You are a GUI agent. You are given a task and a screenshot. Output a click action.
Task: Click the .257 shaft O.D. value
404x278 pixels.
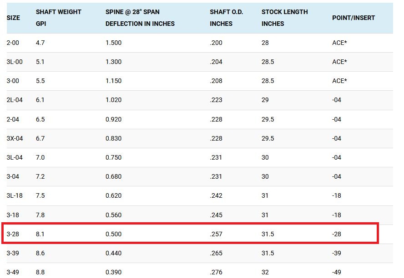pos(216,234)
